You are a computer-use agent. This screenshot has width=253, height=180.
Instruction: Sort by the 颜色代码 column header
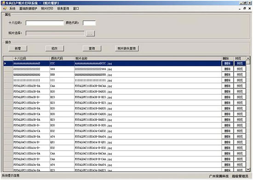pos(62,58)
